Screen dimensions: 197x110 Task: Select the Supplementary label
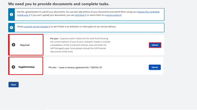tap(26, 67)
